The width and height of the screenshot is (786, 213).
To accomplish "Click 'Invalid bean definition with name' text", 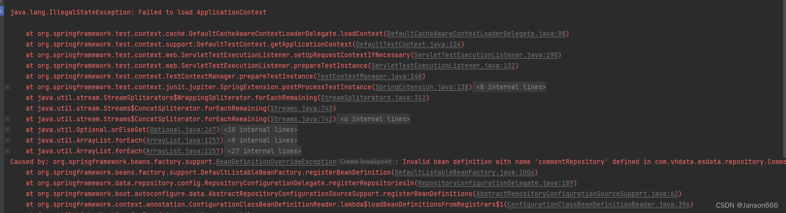I will pos(467,162).
